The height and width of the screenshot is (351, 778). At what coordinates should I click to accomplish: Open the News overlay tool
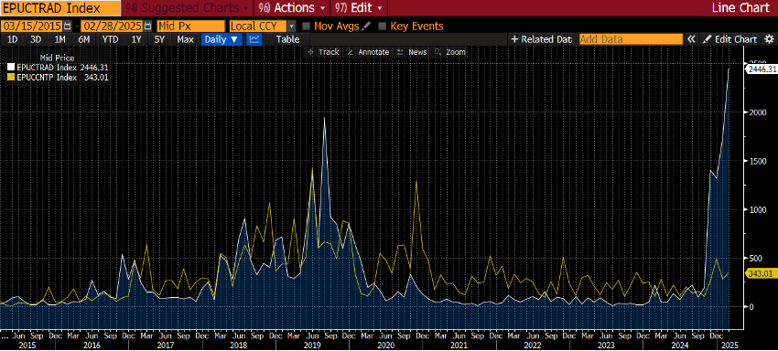point(411,52)
